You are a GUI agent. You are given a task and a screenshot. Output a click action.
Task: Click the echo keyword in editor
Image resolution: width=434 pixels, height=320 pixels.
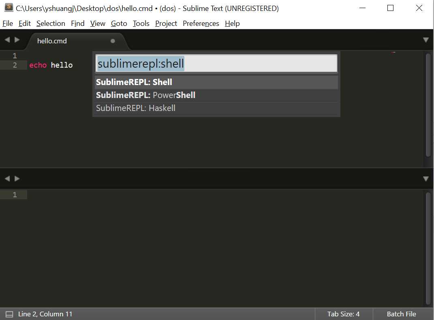tap(38, 65)
